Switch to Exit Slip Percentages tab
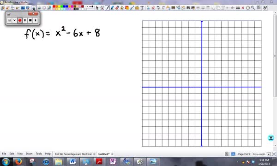Viewport: 277px width, 166px height. click(x=73, y=154)
